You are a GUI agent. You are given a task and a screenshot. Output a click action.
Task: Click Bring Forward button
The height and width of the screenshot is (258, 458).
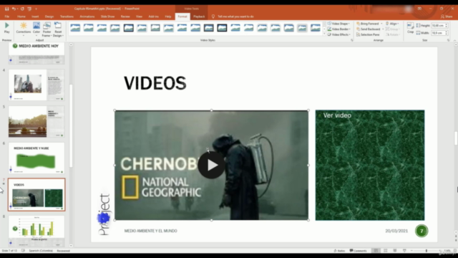(x=368, y=24)
